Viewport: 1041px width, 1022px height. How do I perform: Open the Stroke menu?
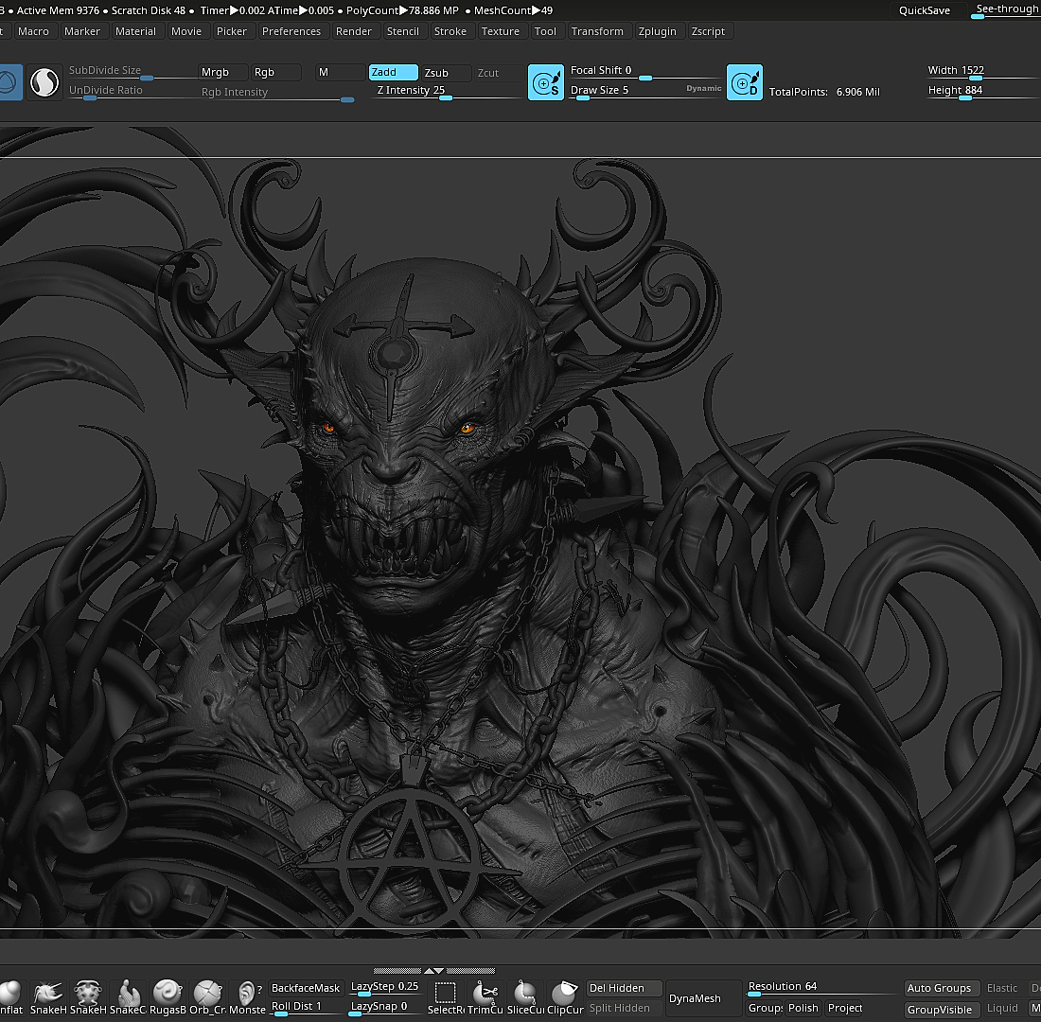tap(450, 31)
